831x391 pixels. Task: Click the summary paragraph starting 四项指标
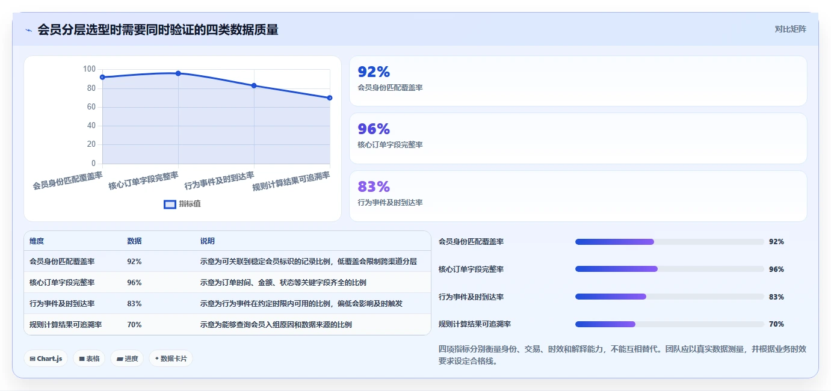(x=622, y=355)
